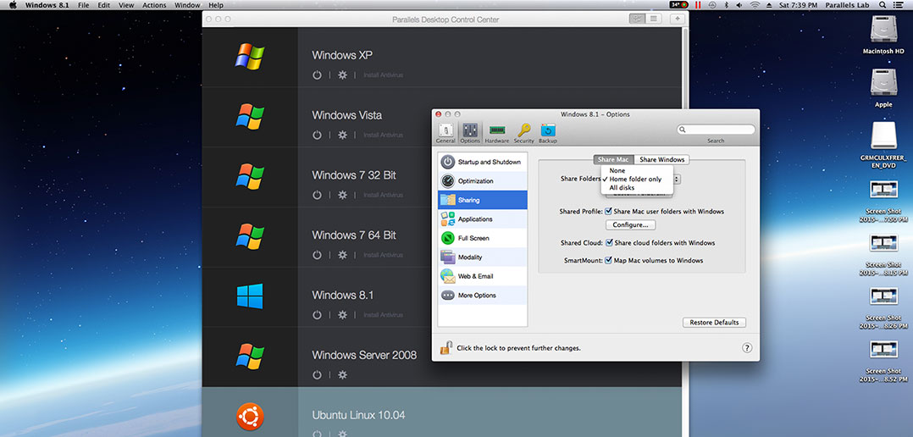Uncheck Share Mac user folders with Windows

point(608,212)
